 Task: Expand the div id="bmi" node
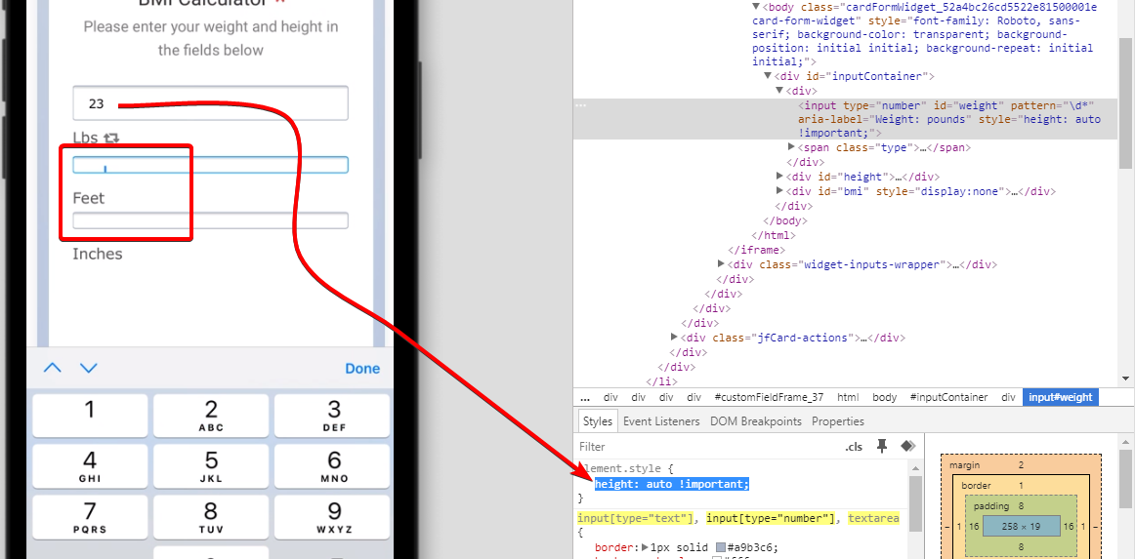pyautogui.click(x=779, y=191)
